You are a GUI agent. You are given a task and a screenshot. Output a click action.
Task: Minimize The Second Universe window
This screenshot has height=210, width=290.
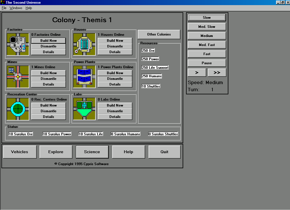tap(278, 2)
